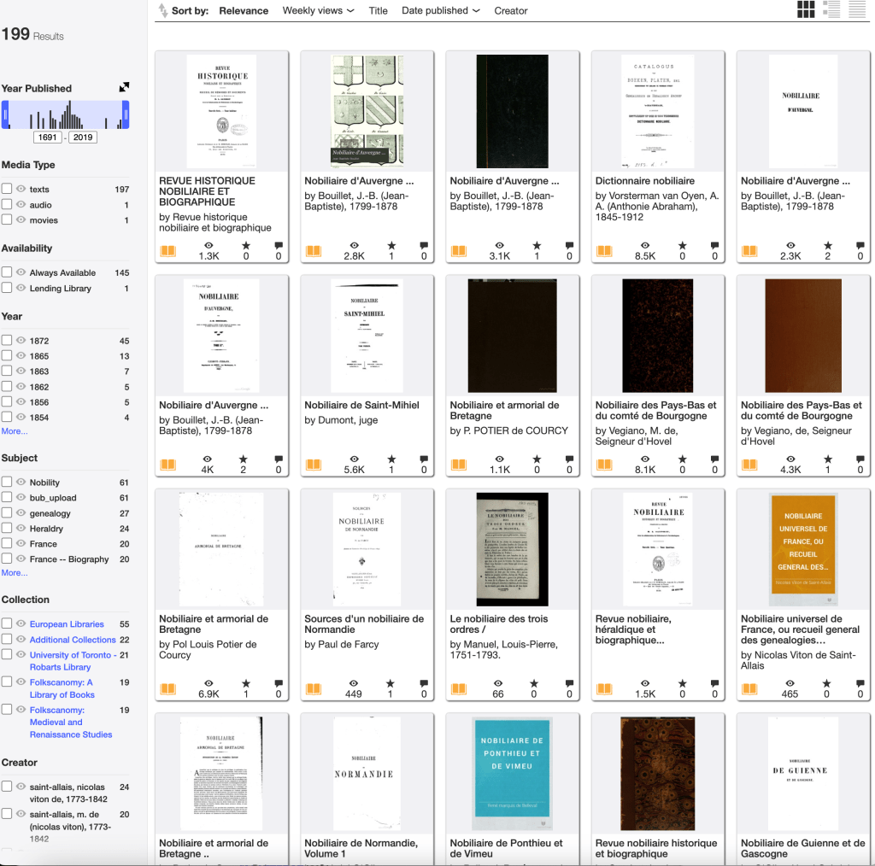Open the Weekly views sort dropdown

click(318, 11)
